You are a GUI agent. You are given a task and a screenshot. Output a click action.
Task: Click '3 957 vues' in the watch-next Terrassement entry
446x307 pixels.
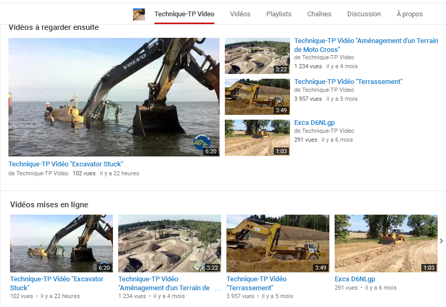[308, 99]
